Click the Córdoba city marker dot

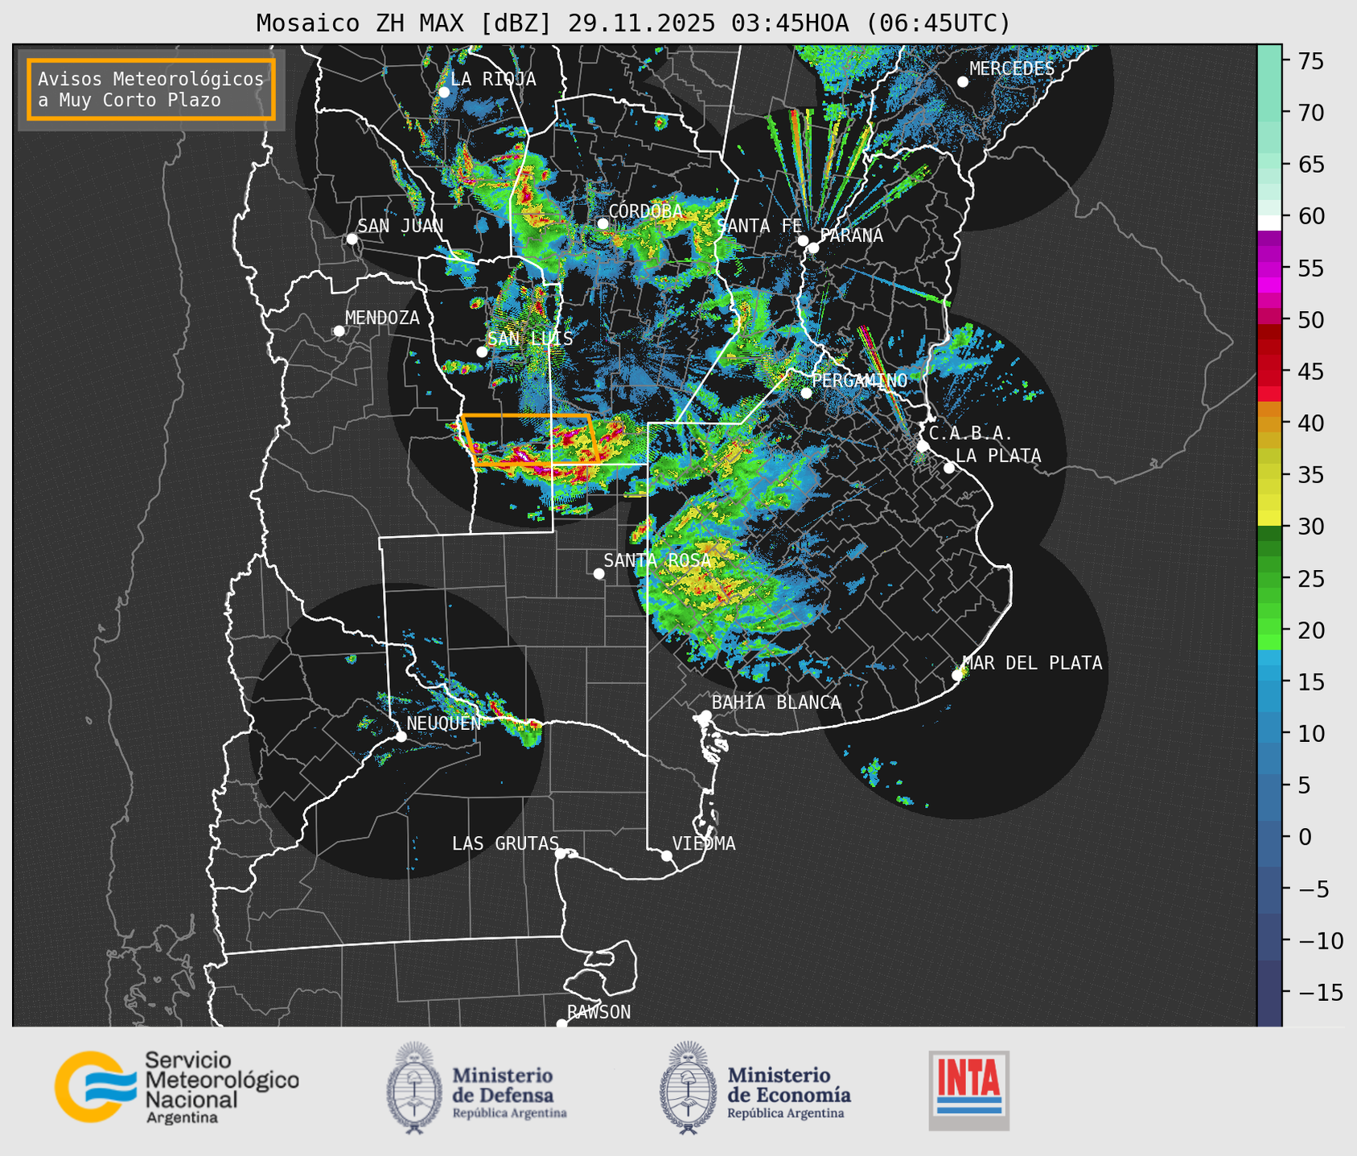point(602,224)
